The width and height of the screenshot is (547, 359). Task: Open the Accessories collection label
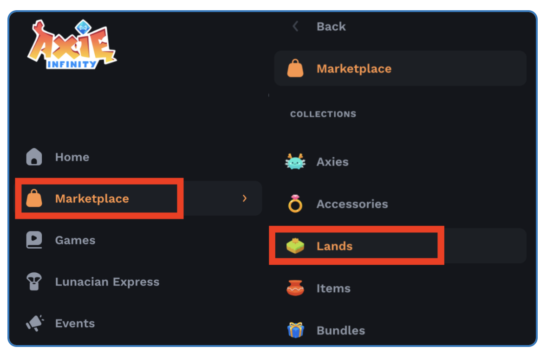point(352,204)
